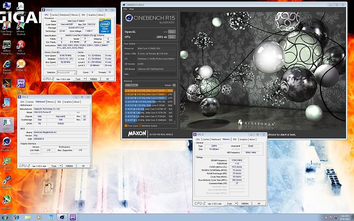Open Caches tab in CPU-Z CPU window
Image resolution: width=354 pixels, height=221 pixels.
55,15
